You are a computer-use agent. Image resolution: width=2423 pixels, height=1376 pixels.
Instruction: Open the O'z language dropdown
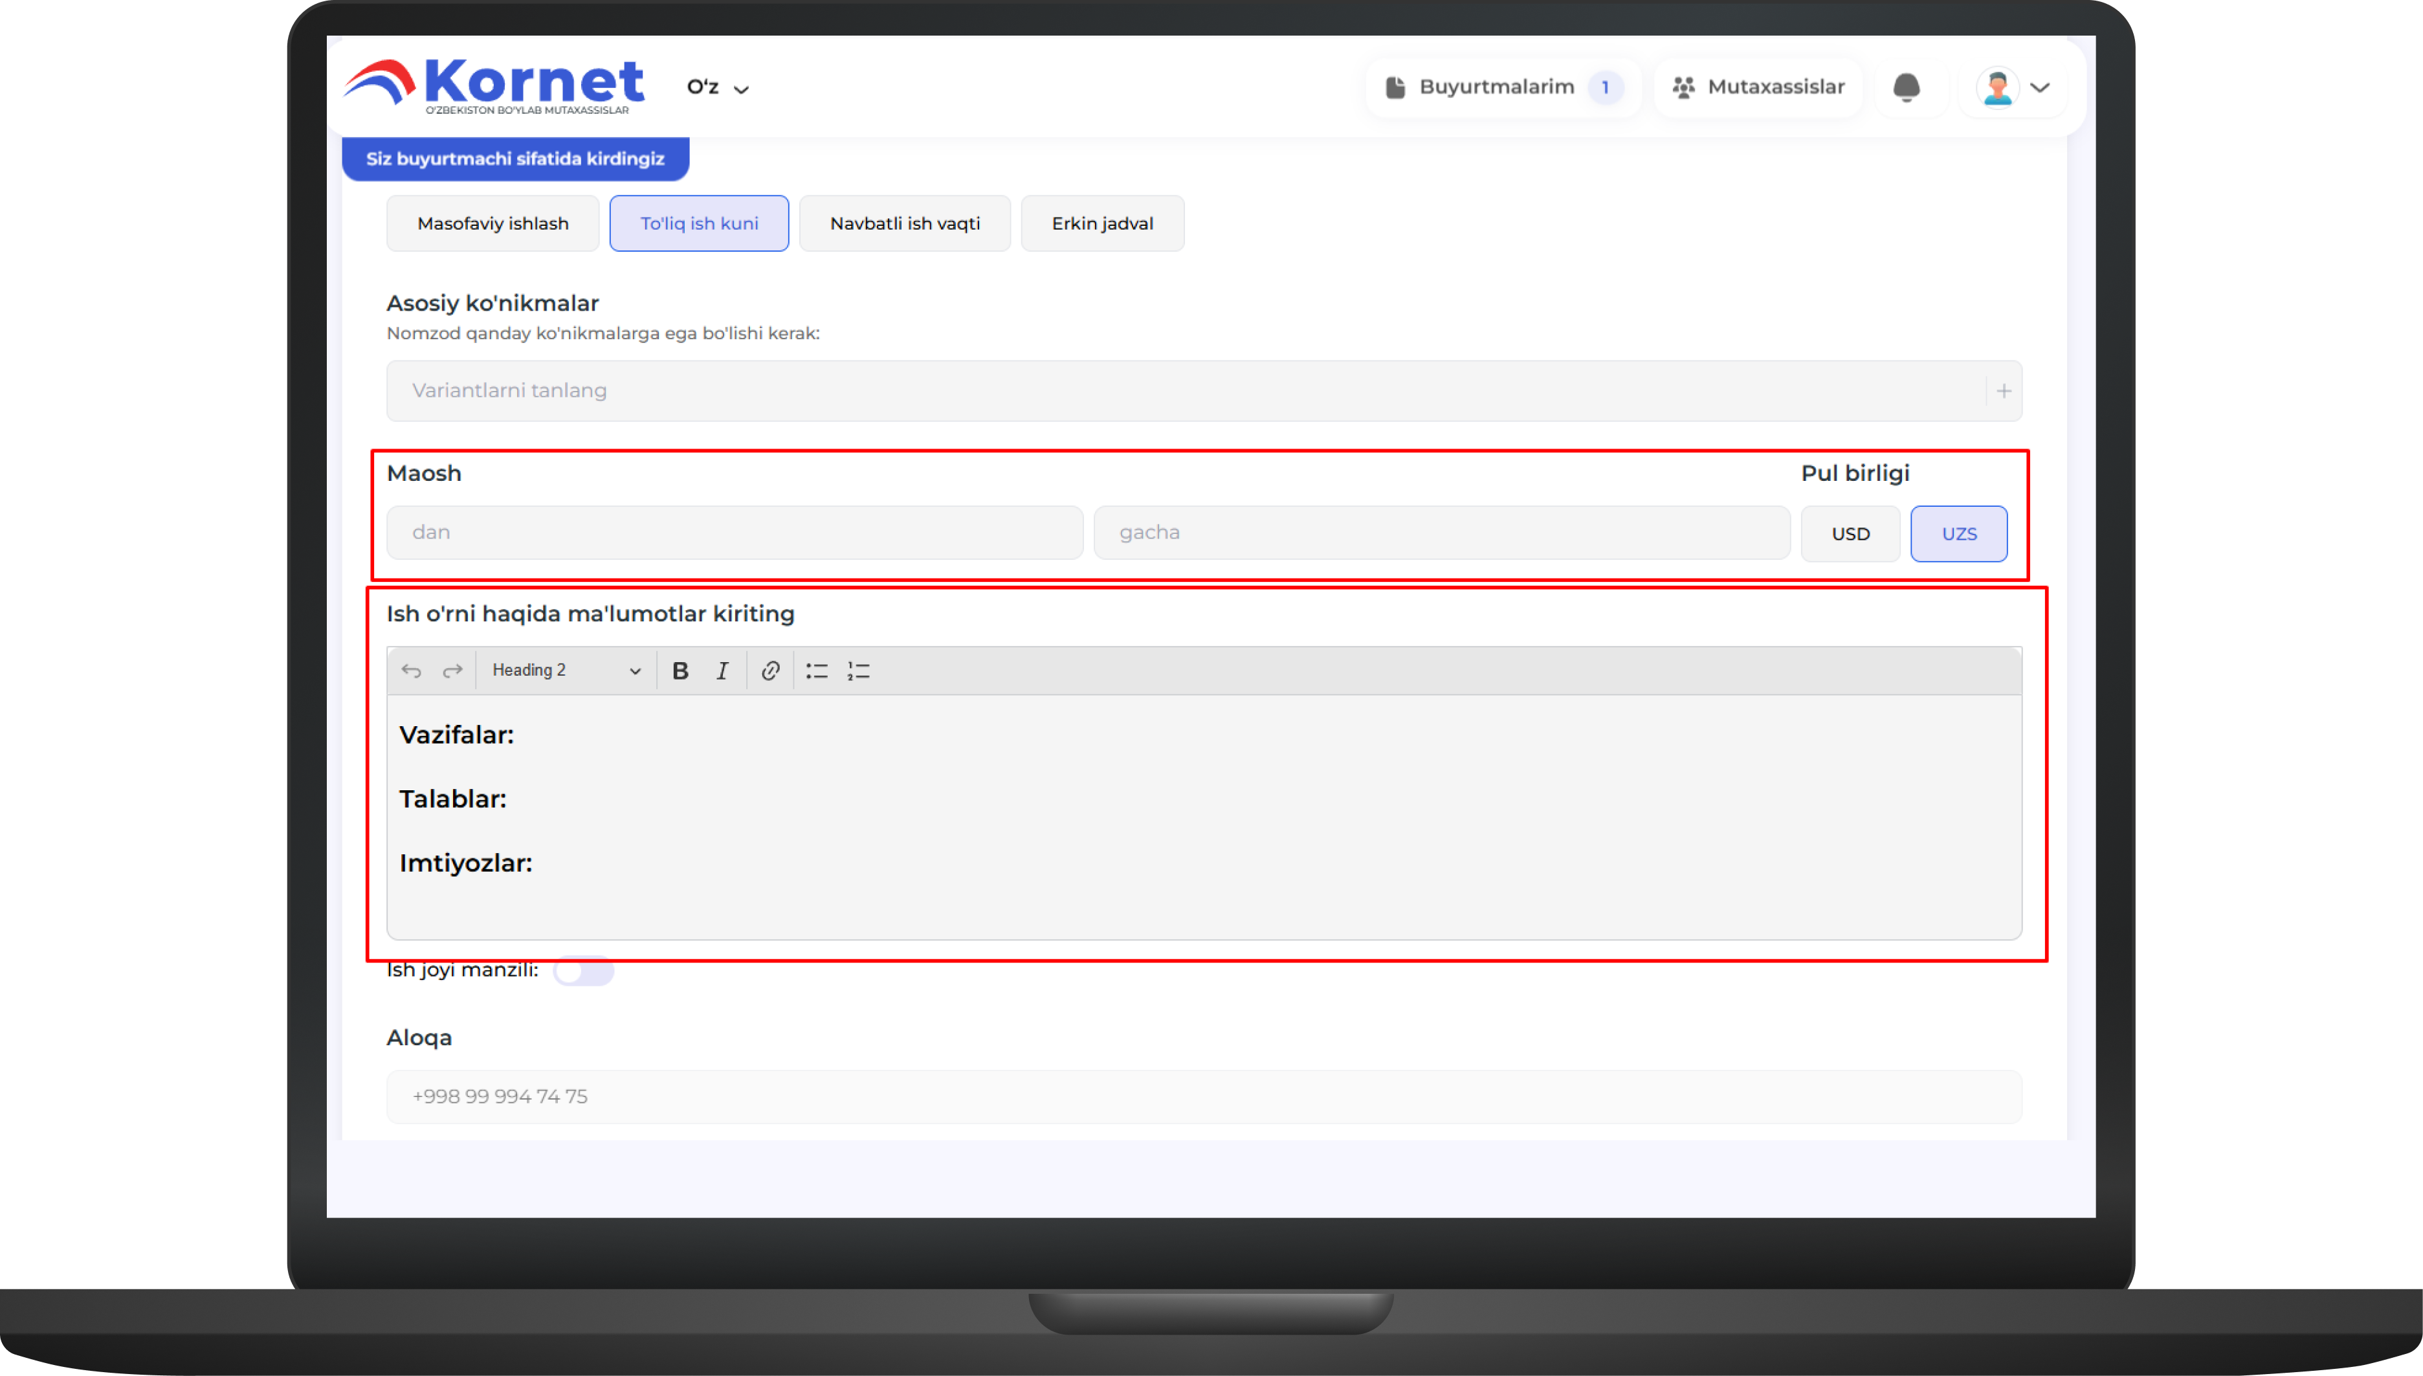[x=717, y=88]
